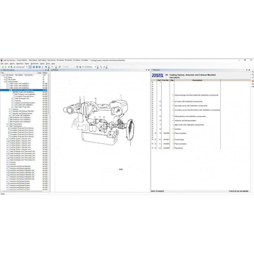Viewport: 254px width, 254px height.
Task: Click the orange globe icon on right sidebar
Action: (x=253, y=81)
